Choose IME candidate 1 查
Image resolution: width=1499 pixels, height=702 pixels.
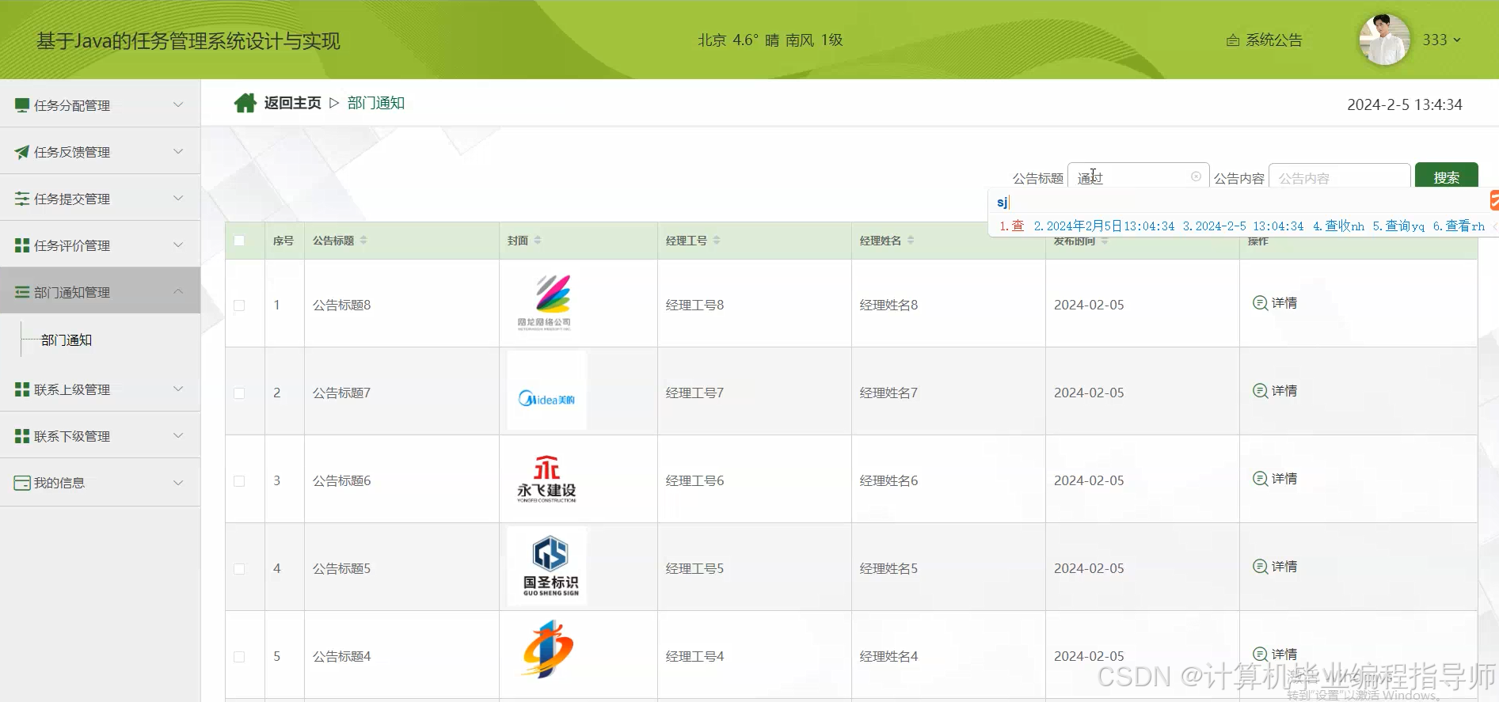click(1012, 226)
